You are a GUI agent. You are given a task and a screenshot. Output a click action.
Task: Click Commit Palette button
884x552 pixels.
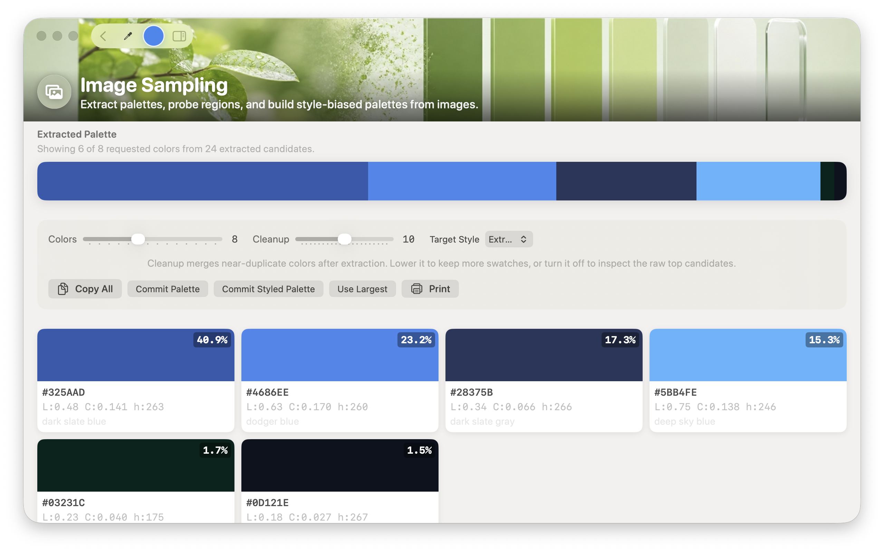[x=168, y=289]
